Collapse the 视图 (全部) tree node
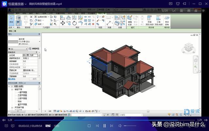This screenshot has width=209, height=131. [x=9, y=87]
